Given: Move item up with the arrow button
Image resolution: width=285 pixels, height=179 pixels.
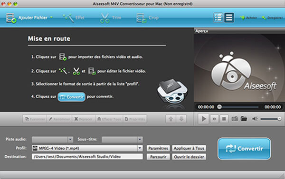Looking at the screenshot, I should coord(171,119).
